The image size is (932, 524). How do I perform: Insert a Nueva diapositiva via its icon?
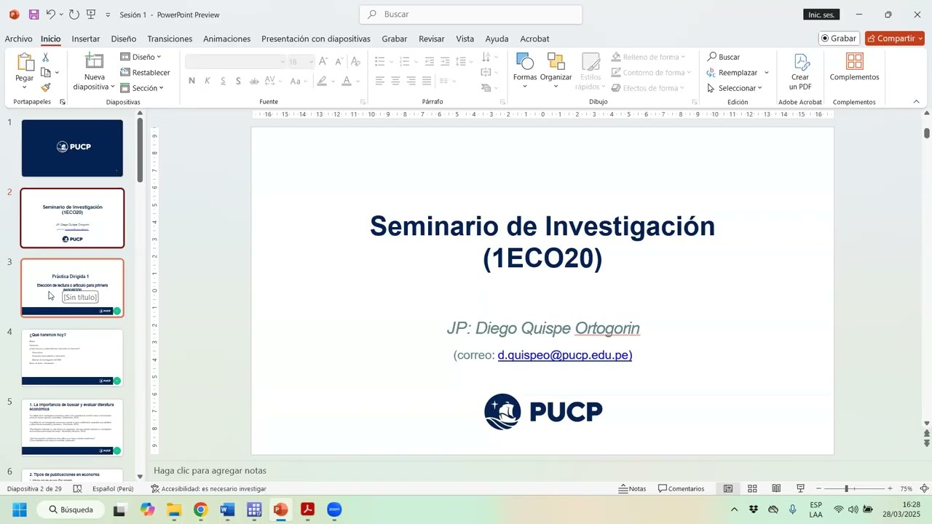point(94,61)
